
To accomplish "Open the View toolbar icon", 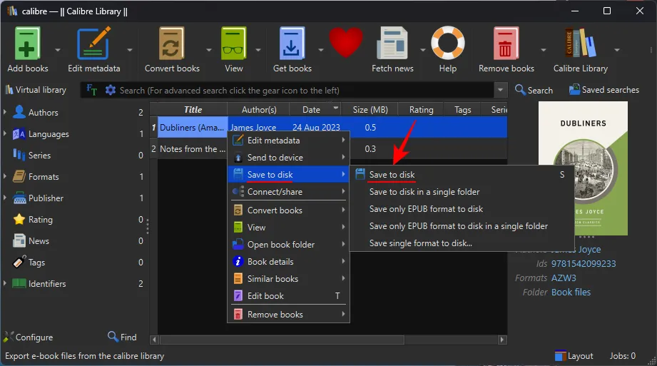I will (x=233, y=44).
